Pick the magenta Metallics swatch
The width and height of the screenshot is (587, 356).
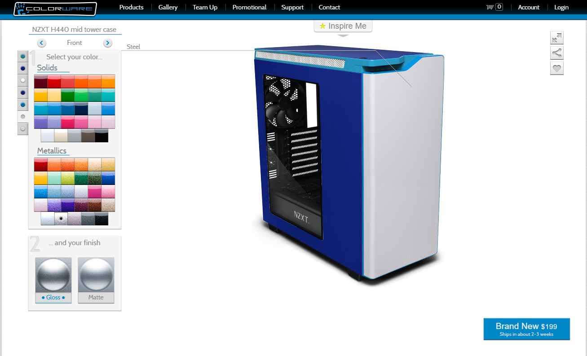tap(95, 191)
